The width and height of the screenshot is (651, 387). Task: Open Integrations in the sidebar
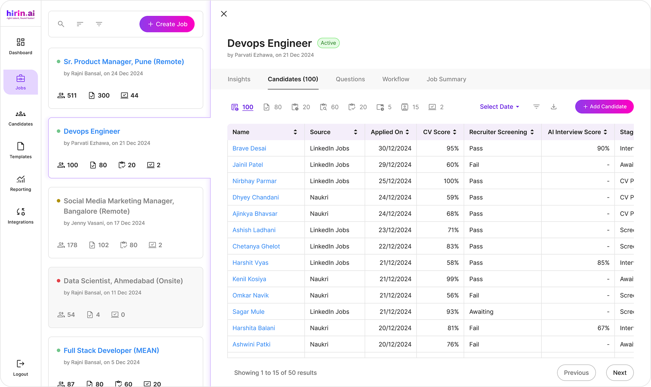21,216
